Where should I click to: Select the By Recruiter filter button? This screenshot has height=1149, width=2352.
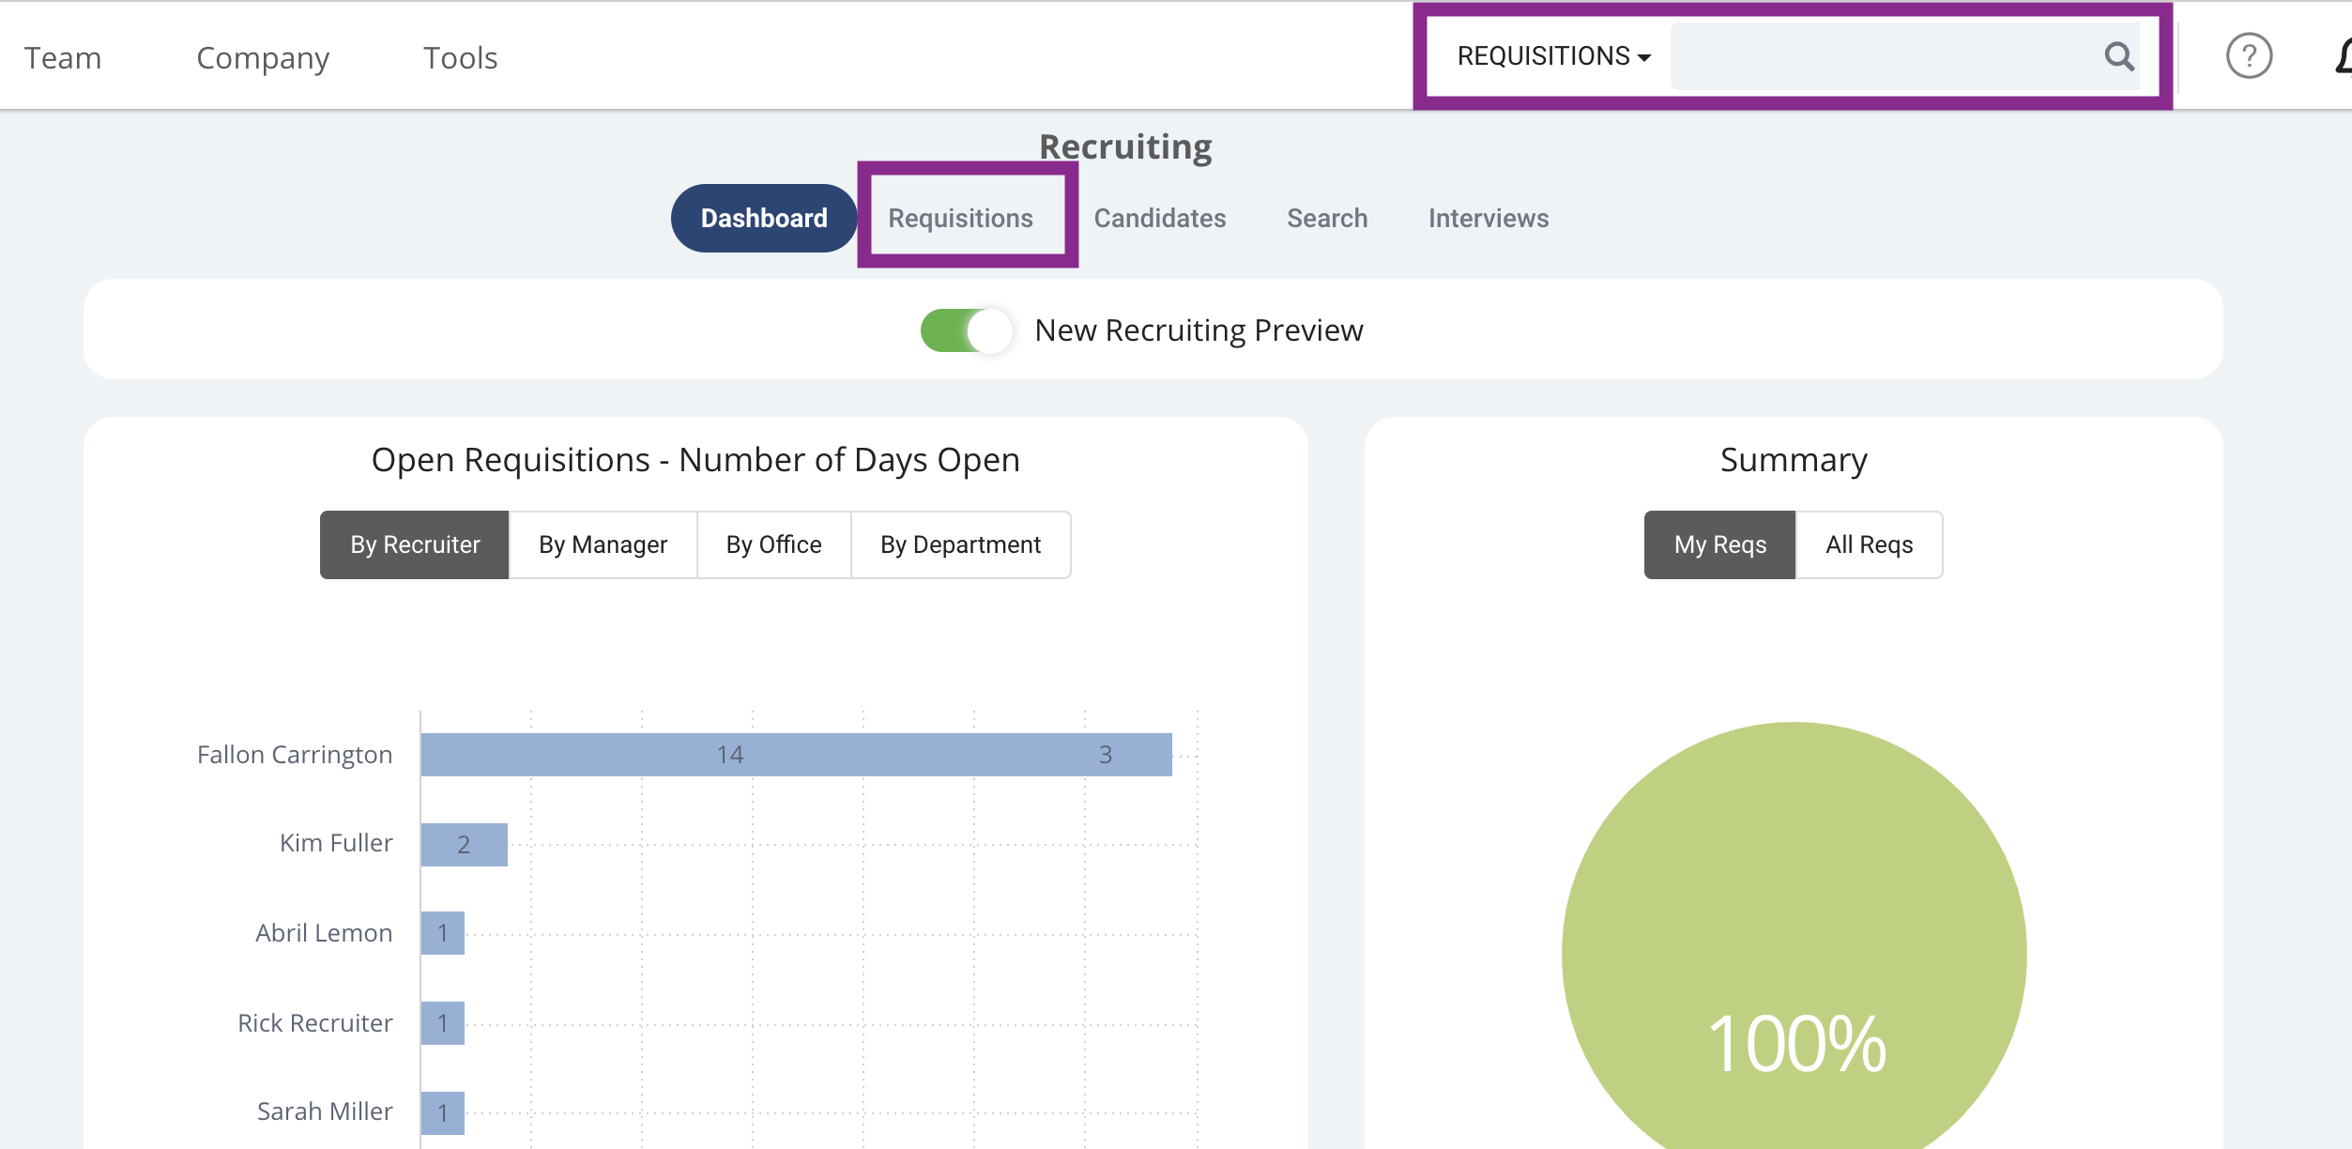pos(415,544)
